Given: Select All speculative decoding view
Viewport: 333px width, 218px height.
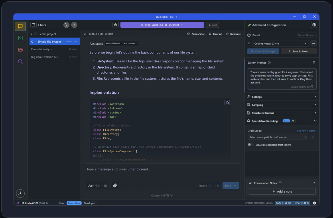Looking at the screenshot, I should pyautogui.click(x=293, y=121).
